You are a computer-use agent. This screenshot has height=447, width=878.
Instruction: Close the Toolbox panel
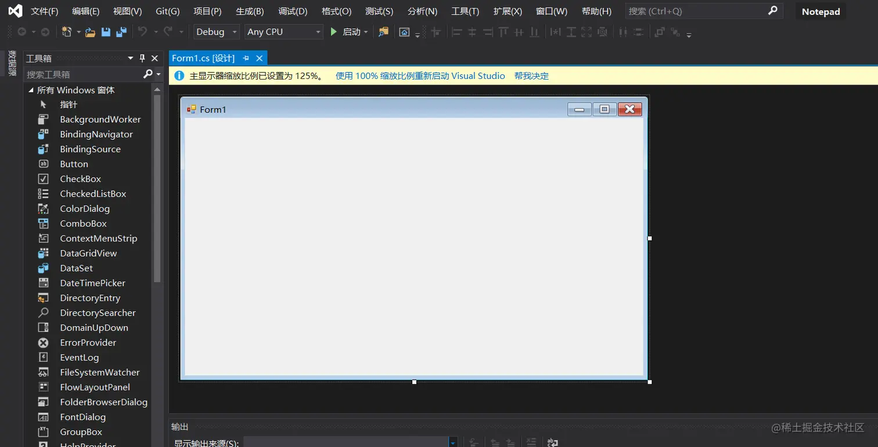(x=154, y=58)
